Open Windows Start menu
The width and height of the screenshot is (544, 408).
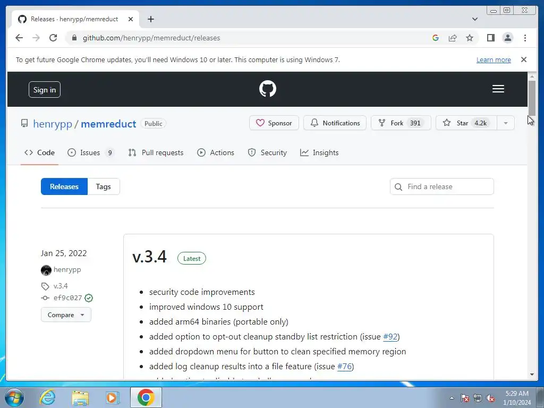(14, 397)
